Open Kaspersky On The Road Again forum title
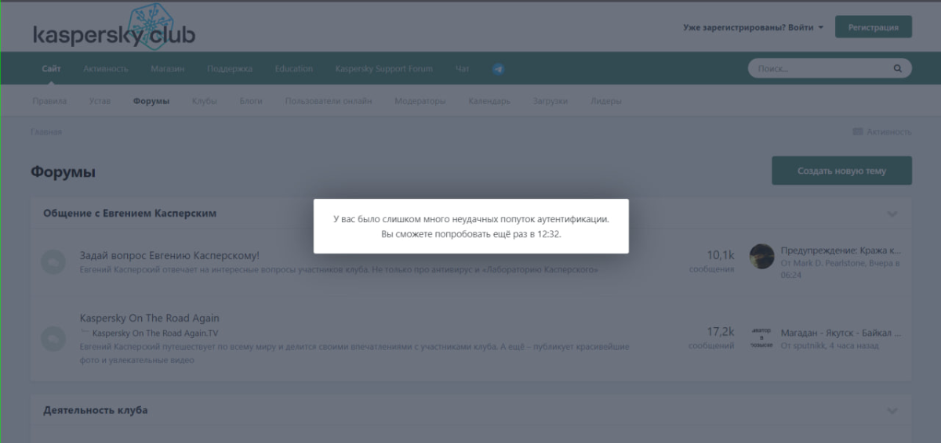This screenshot has height=443, width=941. [x=150, y=318]
